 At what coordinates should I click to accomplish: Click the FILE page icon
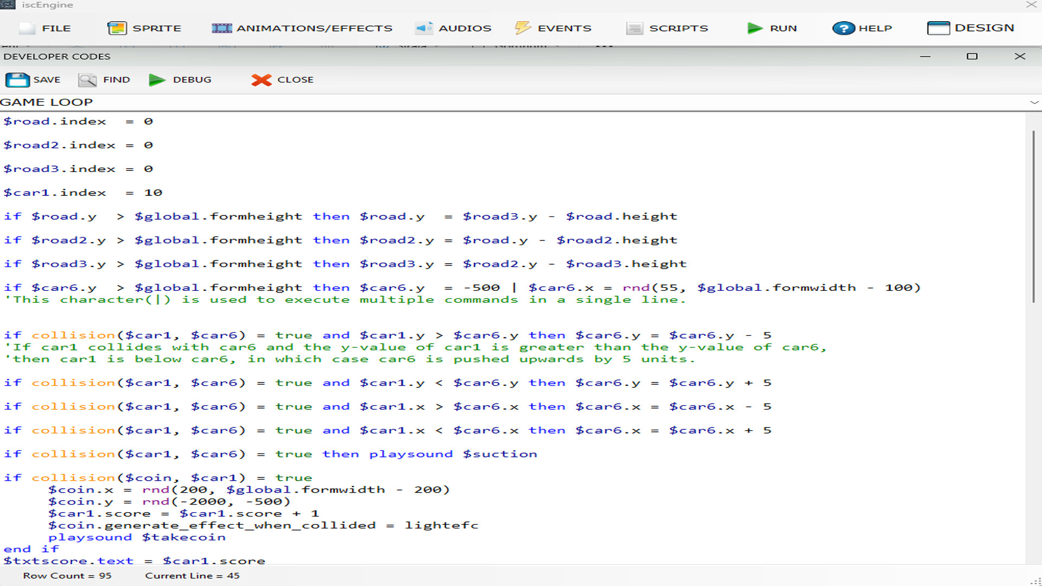click(26, 27)
